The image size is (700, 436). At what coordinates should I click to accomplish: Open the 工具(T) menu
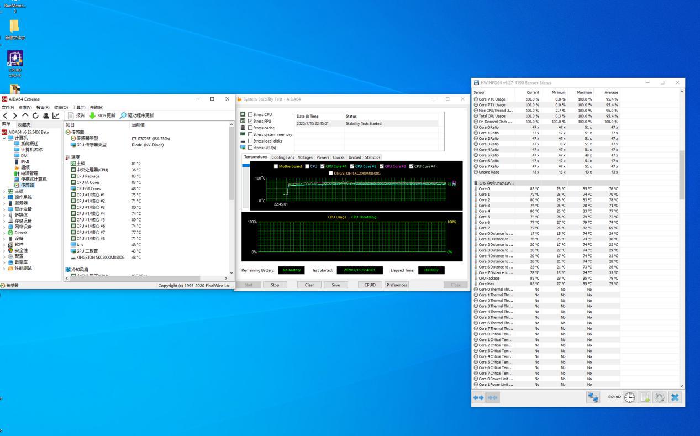(80, 107)
